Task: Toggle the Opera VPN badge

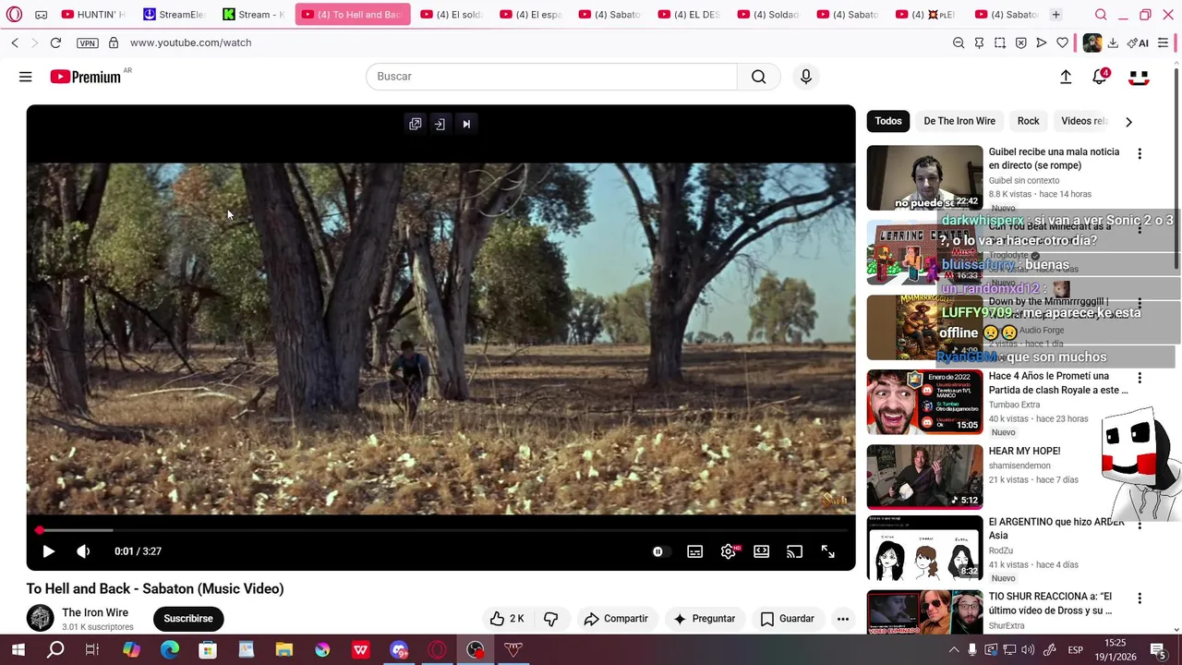Action: click(87, 42)
